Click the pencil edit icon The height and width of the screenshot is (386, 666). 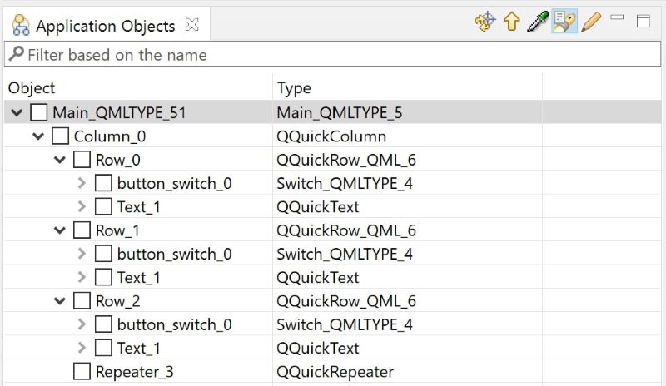pos(591,22)
